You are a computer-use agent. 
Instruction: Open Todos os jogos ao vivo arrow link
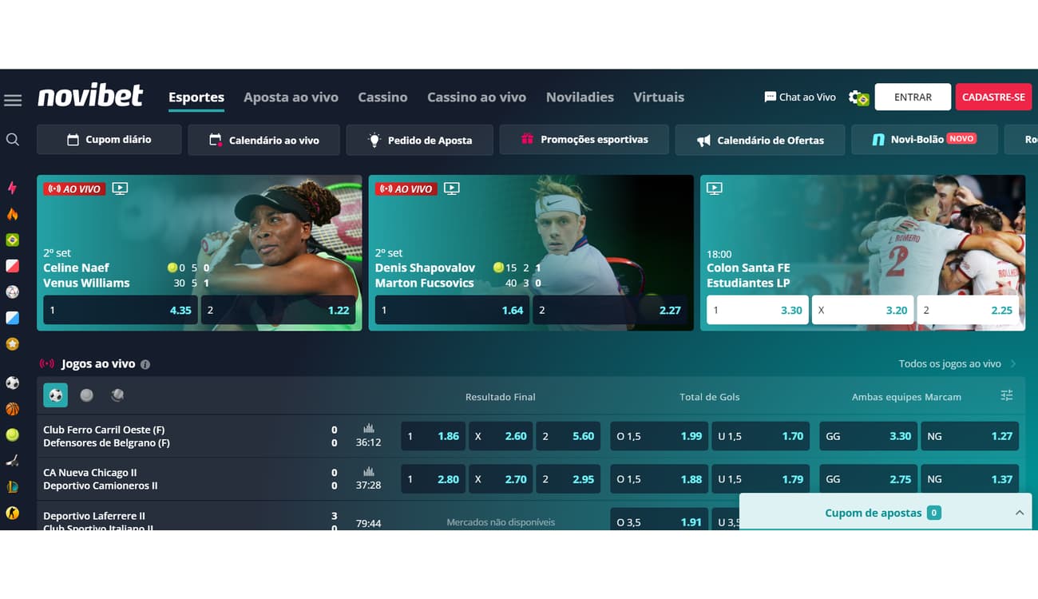[957, 363]
